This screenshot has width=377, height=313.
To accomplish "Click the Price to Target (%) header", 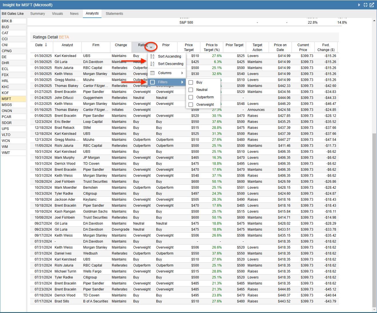I will click(x=212, y=47).
